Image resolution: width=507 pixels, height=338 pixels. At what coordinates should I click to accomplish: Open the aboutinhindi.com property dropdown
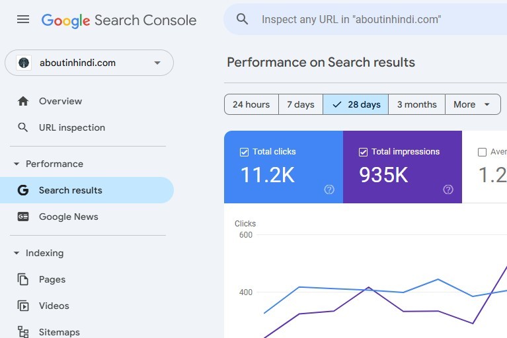point(89,63)
